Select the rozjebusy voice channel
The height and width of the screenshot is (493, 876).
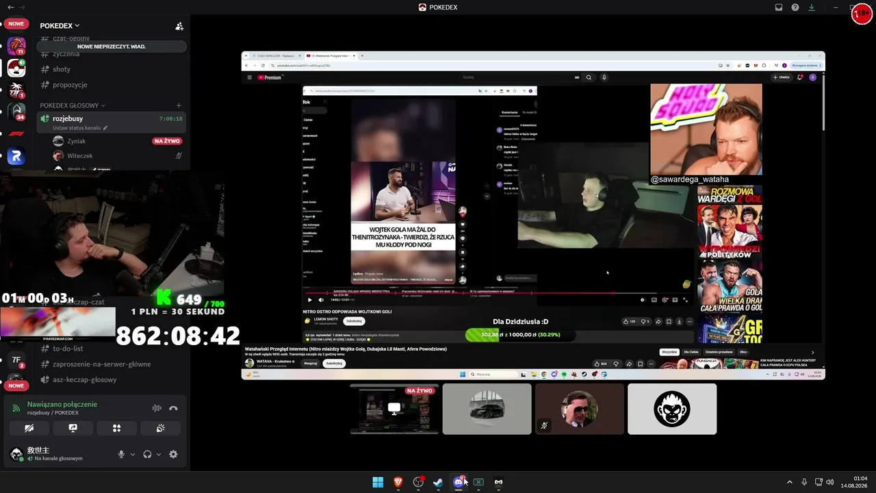113,118
